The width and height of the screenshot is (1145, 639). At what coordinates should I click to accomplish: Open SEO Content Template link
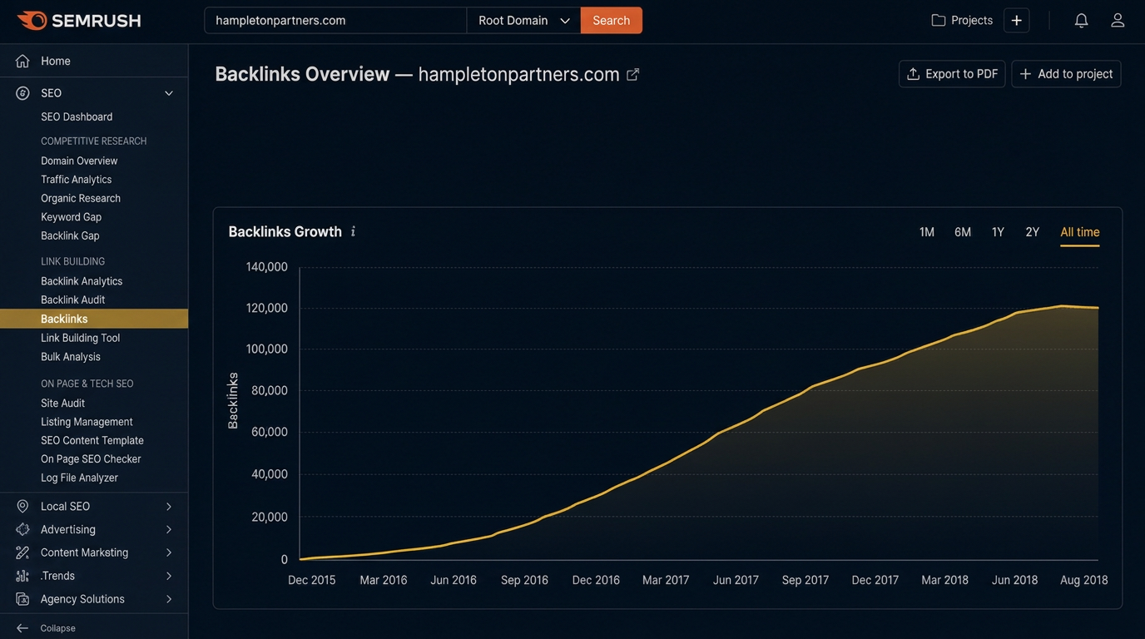pos(92,440)
